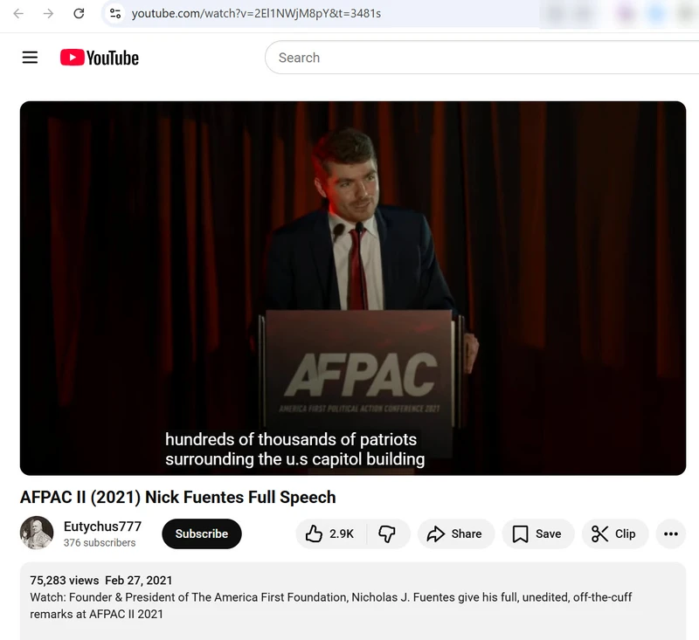Dislike the video with thumbs down
The width and height of the screenshot is (699, 640).
[x=387, y=533]
